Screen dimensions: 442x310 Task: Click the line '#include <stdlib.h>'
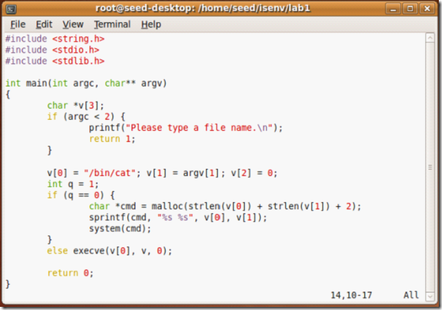[55, 61]
